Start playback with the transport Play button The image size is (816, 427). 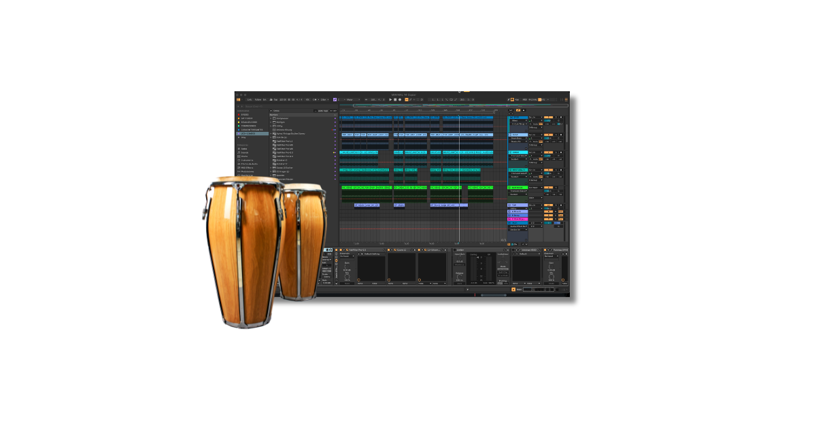[390, 99]
